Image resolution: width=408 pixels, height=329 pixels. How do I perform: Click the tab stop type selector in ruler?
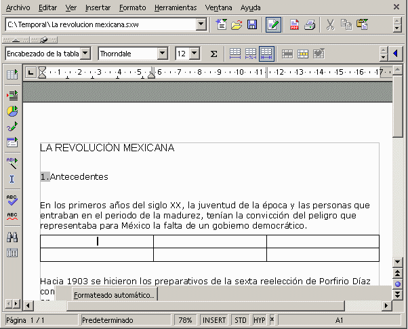[30, 73]
